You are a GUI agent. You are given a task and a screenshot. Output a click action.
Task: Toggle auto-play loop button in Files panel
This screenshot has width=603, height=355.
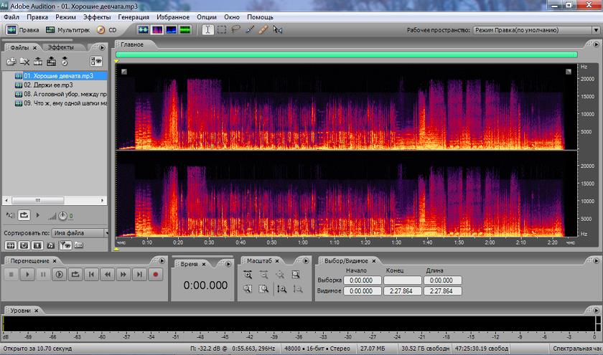24,215
